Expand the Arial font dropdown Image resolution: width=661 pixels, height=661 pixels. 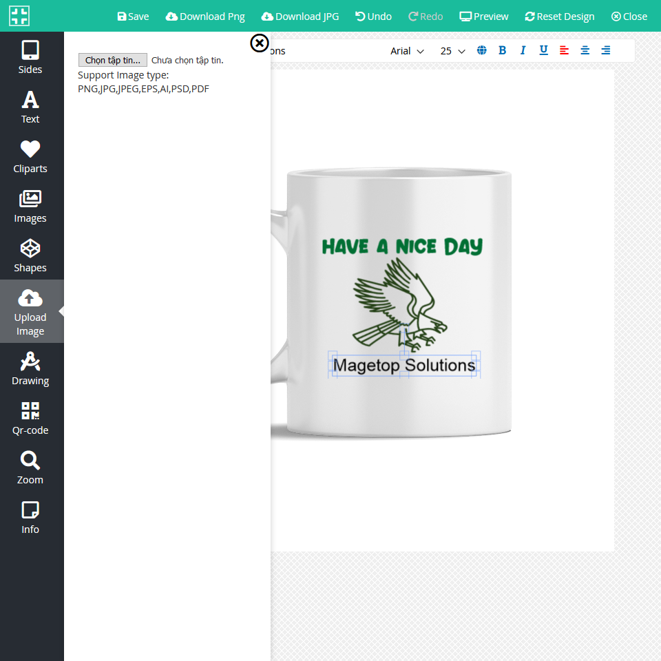click(407, 51)
